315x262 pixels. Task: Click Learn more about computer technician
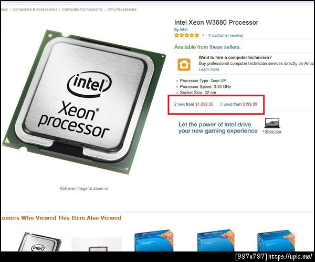point(209,69)
